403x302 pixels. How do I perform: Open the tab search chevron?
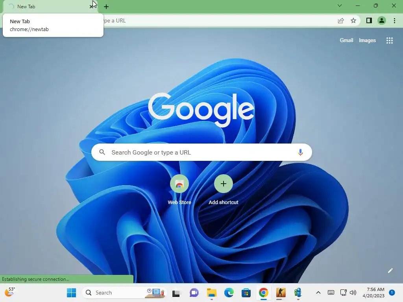(x=340, y=6)
